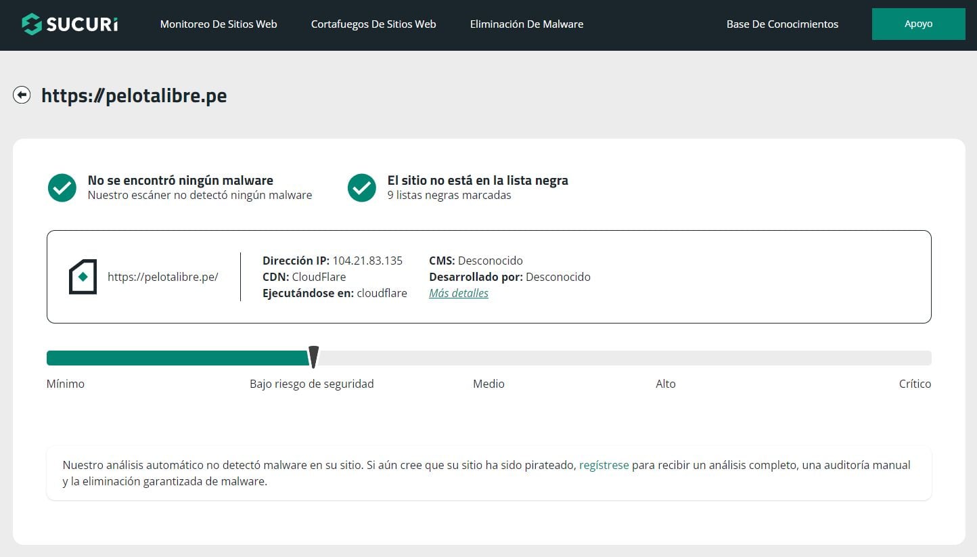Select the Crítico risk label
This screenshot has height=557, width=977.
(x=915, y=384)
